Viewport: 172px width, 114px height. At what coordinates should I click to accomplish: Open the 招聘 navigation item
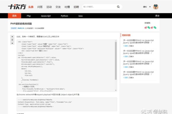(76, 7)
